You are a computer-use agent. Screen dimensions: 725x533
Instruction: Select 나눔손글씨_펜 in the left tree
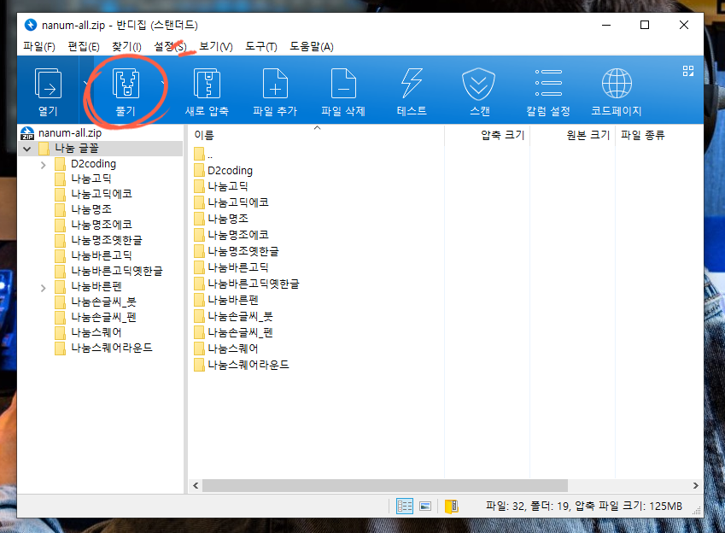(103, 317)
